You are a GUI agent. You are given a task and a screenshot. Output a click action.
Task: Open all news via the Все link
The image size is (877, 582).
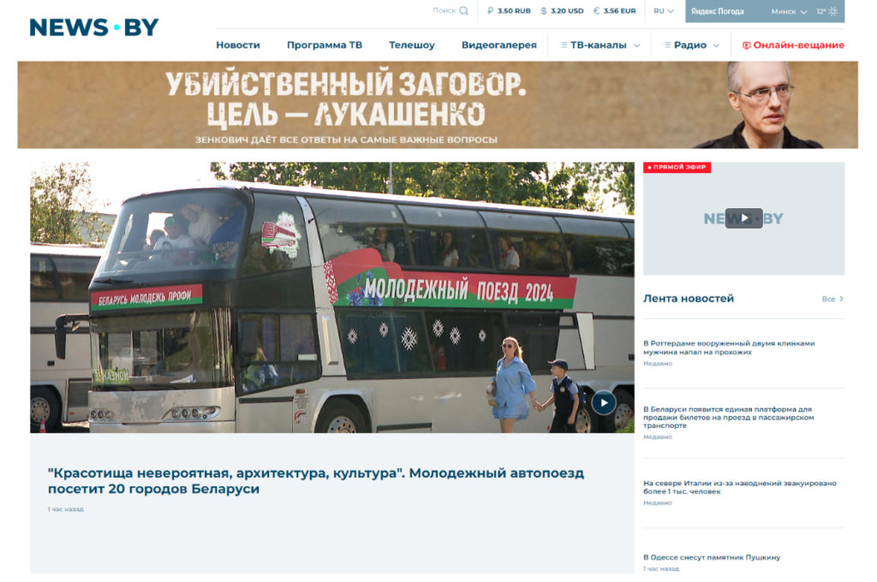pyautogui.click(x=830, y=298)
